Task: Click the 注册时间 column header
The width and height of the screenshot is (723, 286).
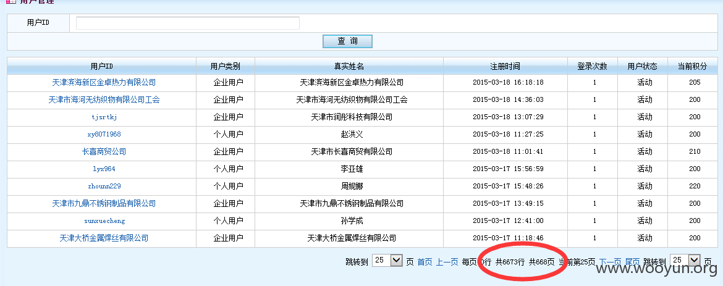Action: tap(505, 67)
